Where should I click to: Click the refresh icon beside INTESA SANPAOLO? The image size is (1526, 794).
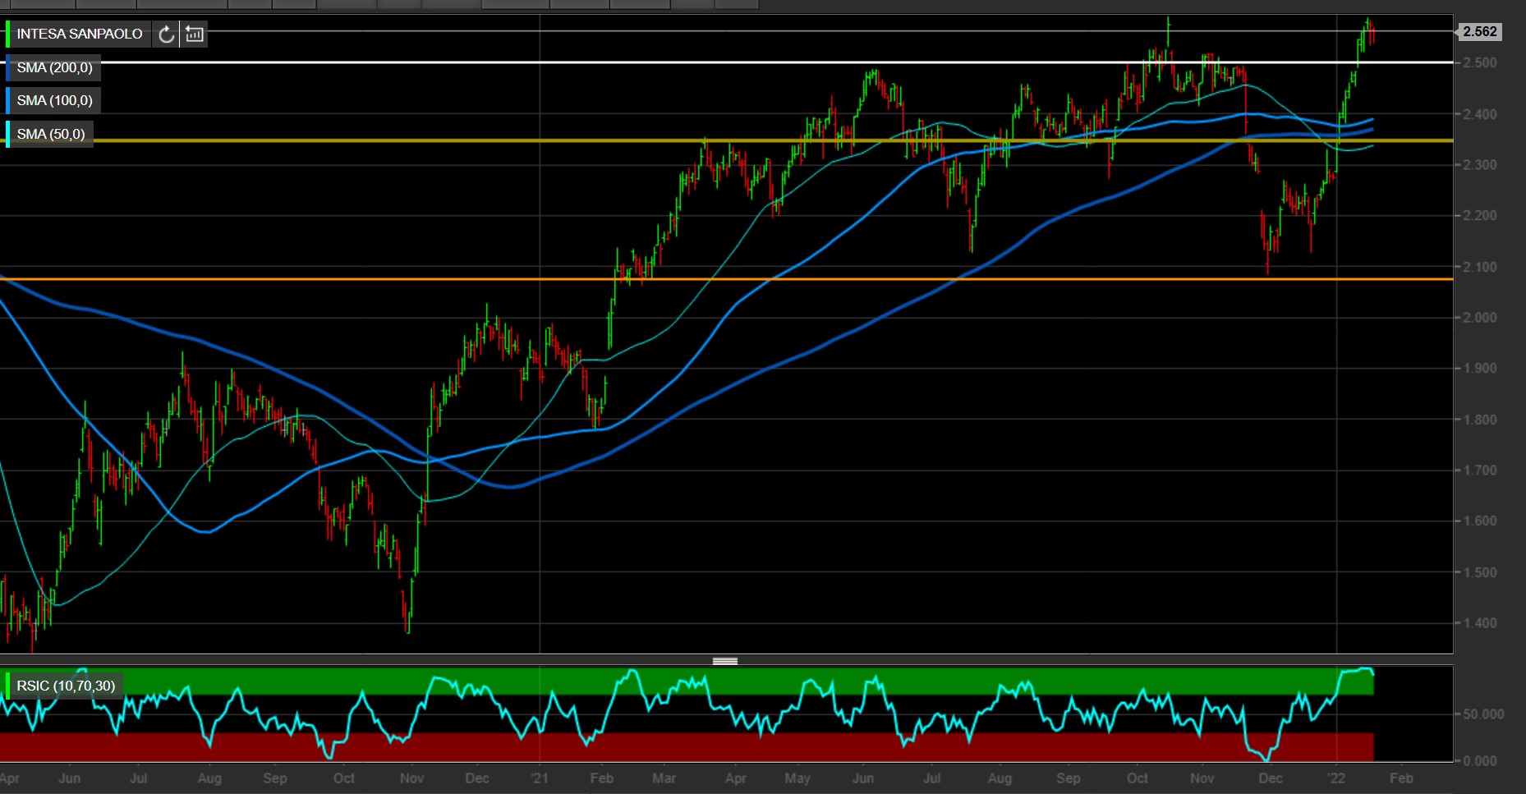pyautogui.click(x=167, y=34)
